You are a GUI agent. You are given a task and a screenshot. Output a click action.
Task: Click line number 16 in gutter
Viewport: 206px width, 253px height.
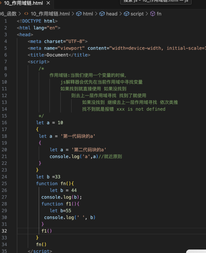pyautogui.click(x=5, y=123)
